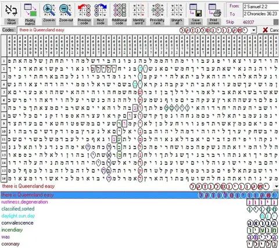
Task: Click the From field showing 2 Samuel 2:2
Action: coord(261,6)
